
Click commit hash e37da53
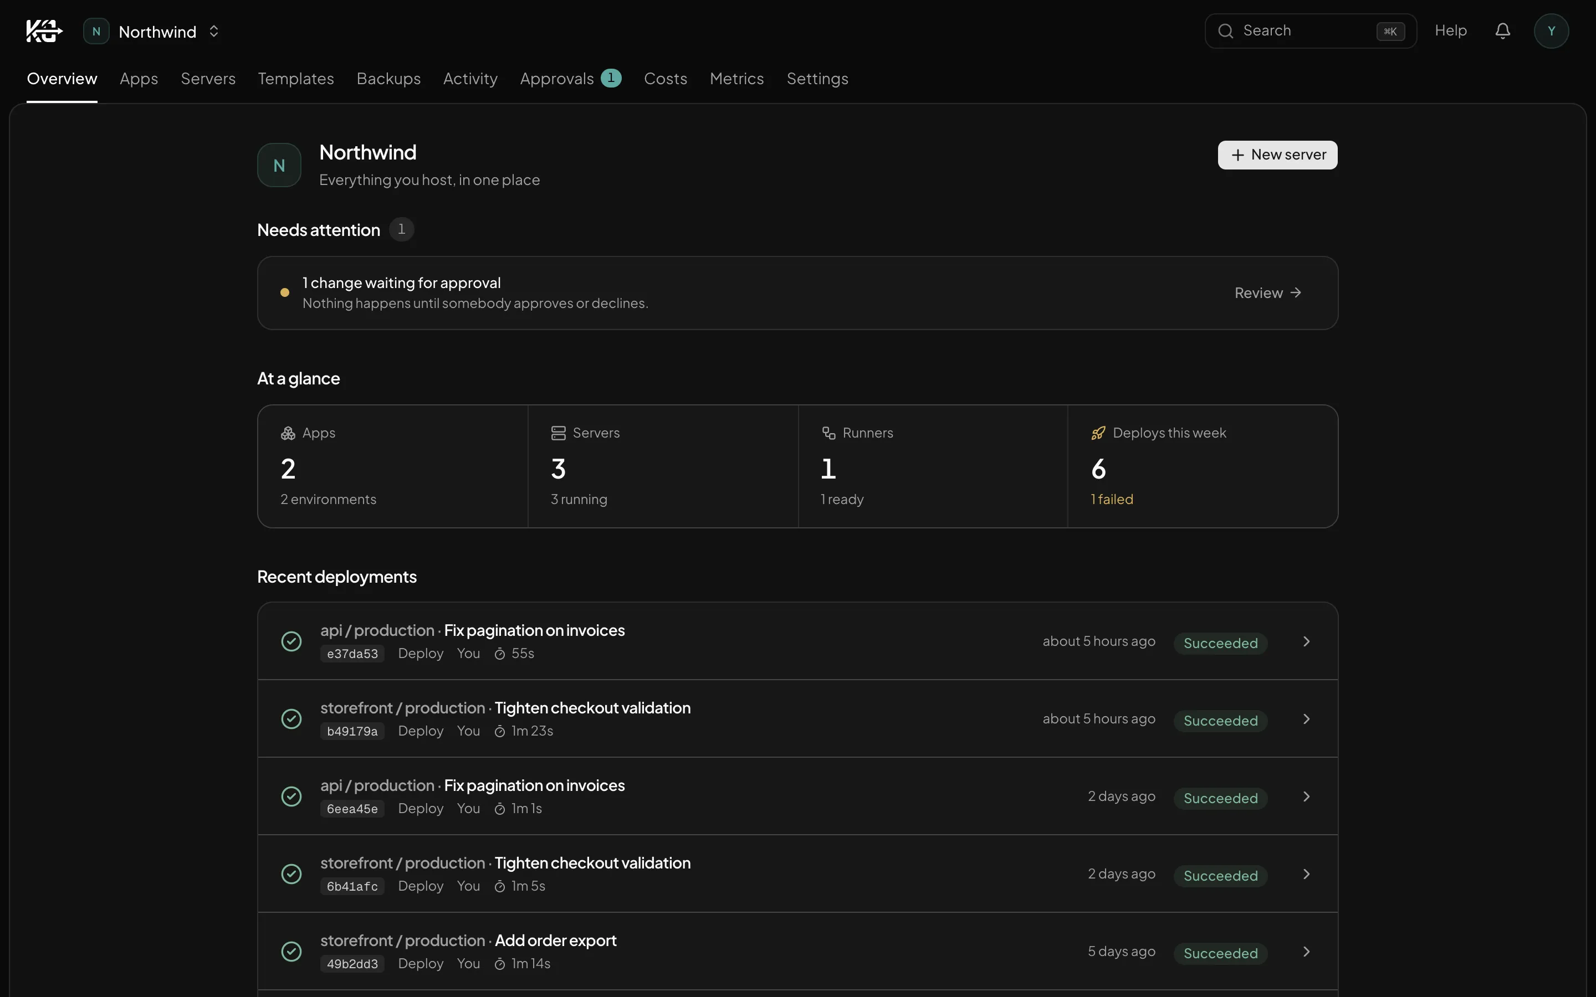coord(352,654)
